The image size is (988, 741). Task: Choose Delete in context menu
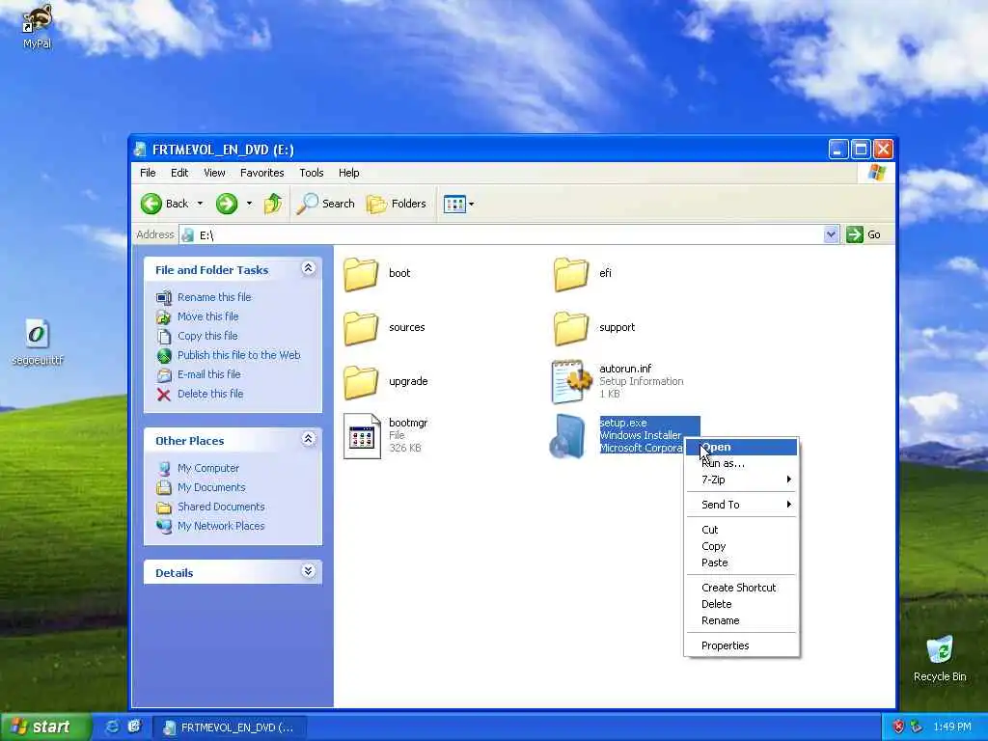(x=742, y=604)
